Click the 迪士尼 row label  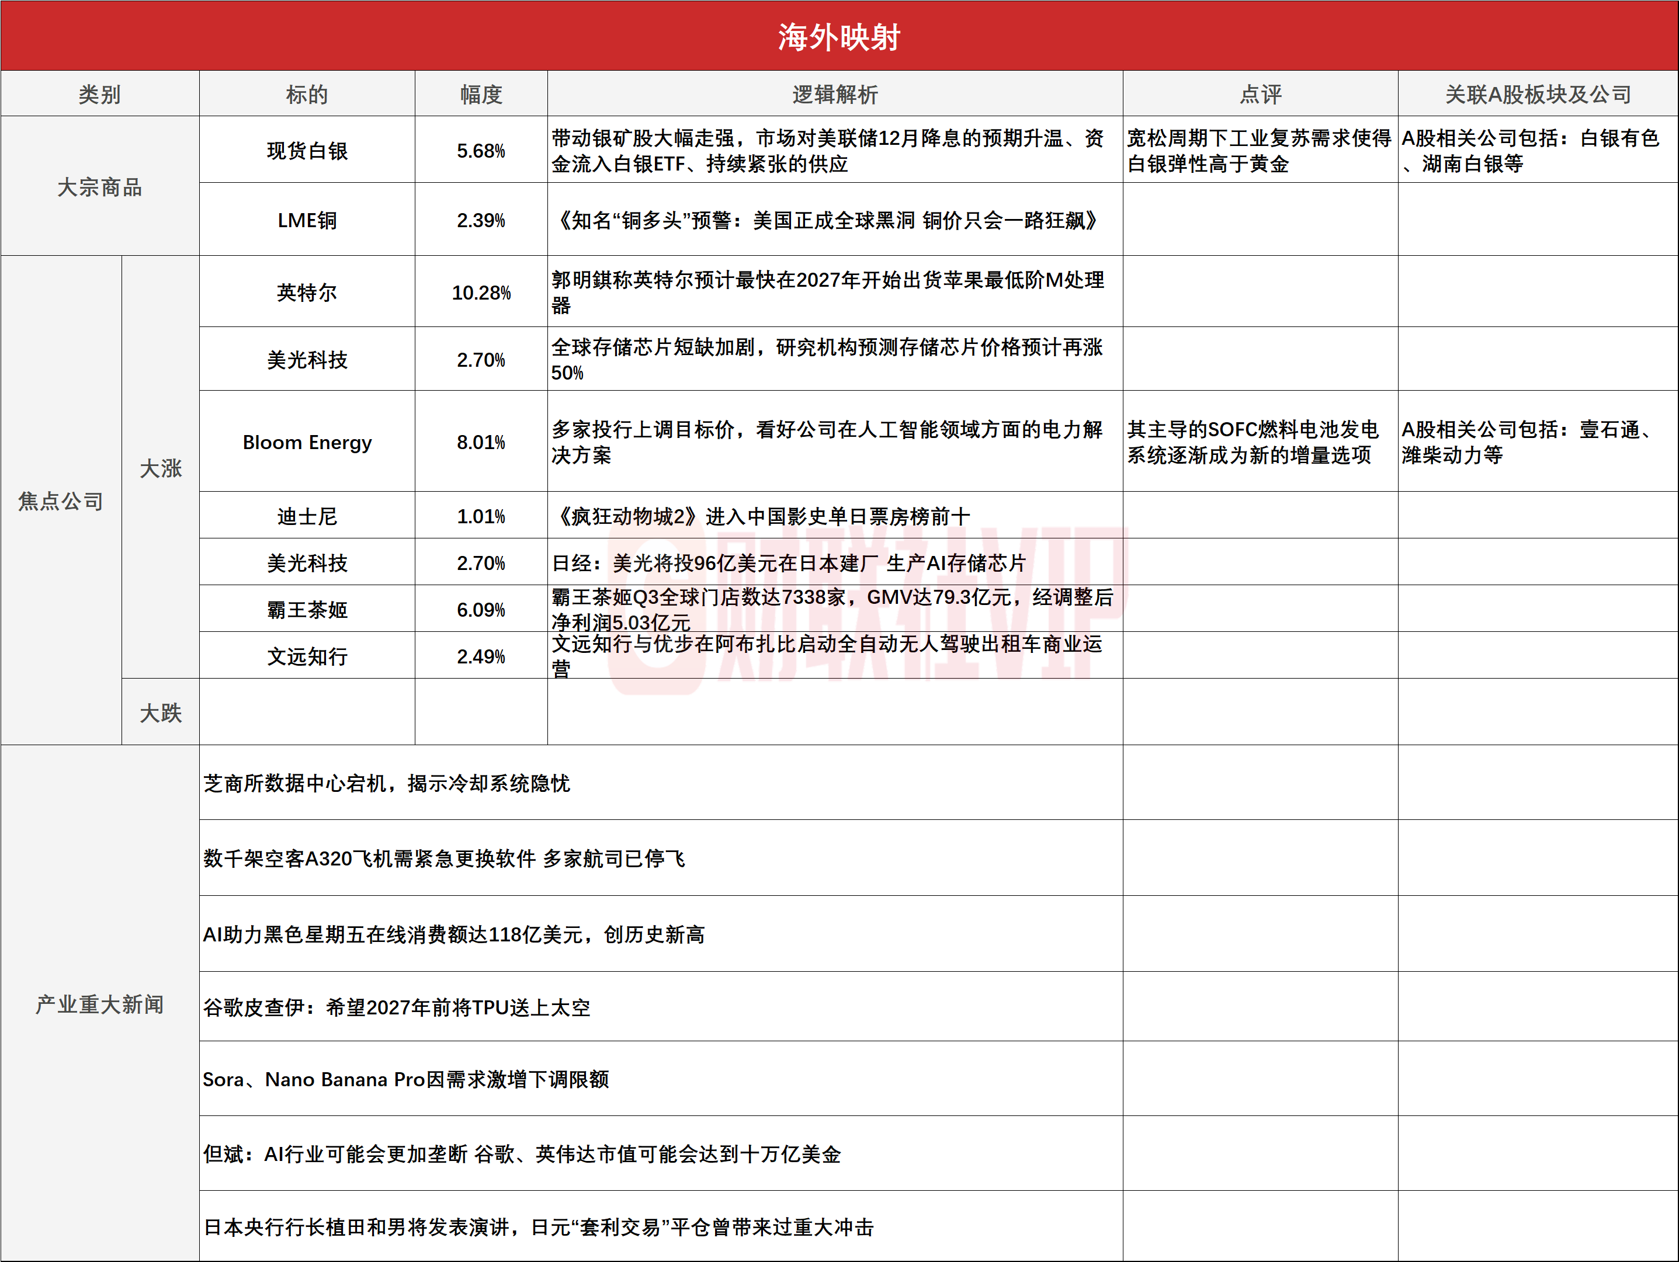(x=307, y=516)
